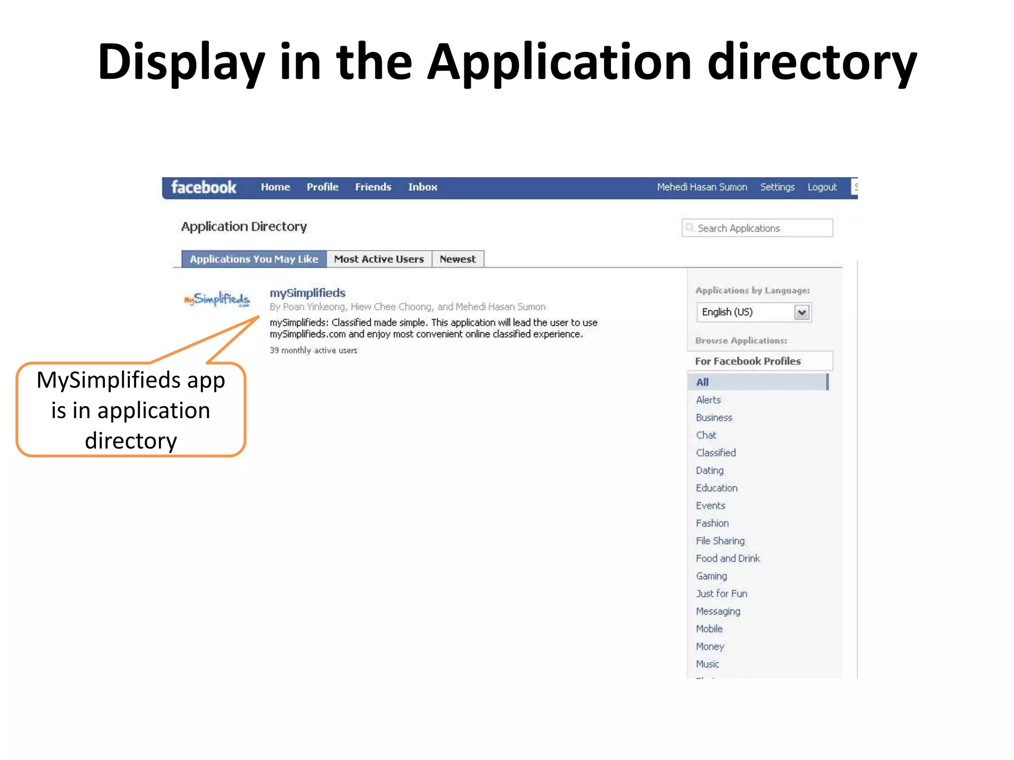Screen dimensions: 1014x760
Task: Open the mySimplifieds application title link
Action: tap(307, 293)
